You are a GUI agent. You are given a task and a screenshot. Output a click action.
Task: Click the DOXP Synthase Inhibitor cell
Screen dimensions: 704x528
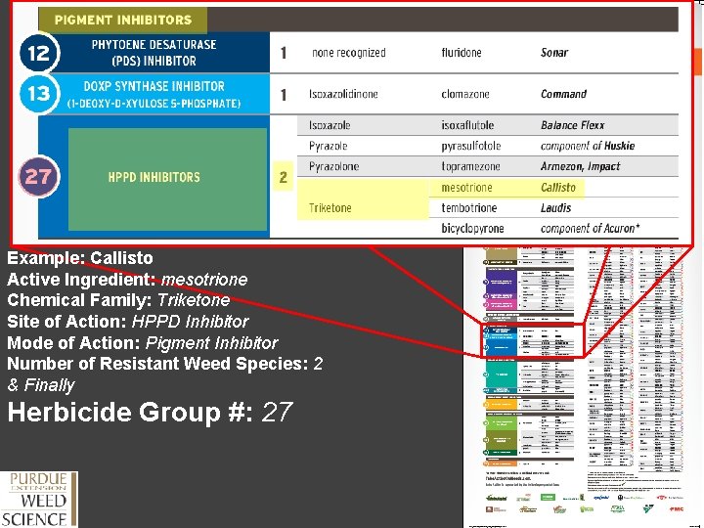point(154,94)
